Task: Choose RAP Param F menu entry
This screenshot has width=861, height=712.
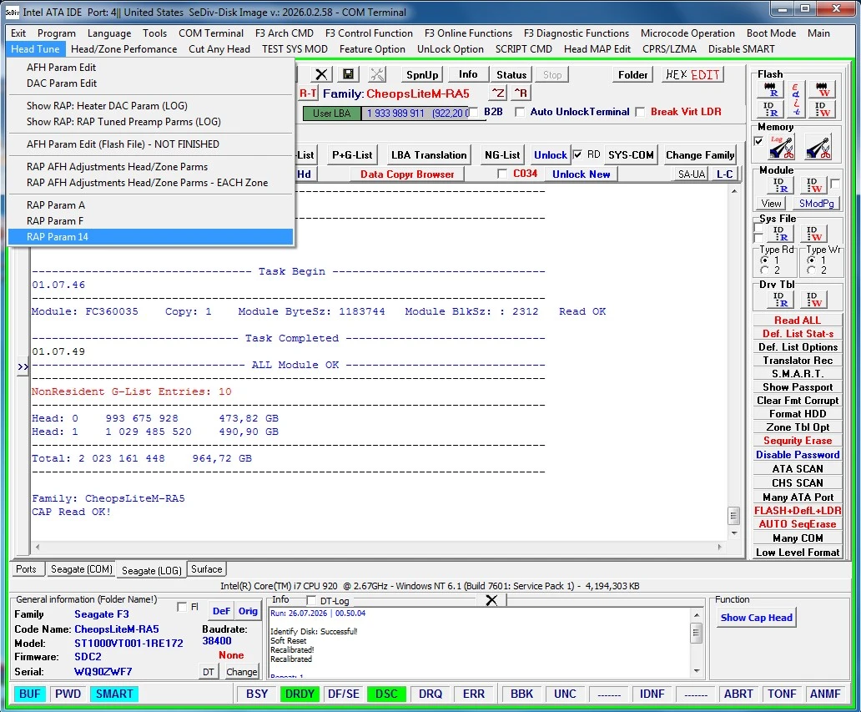Action: pos(150,221)
